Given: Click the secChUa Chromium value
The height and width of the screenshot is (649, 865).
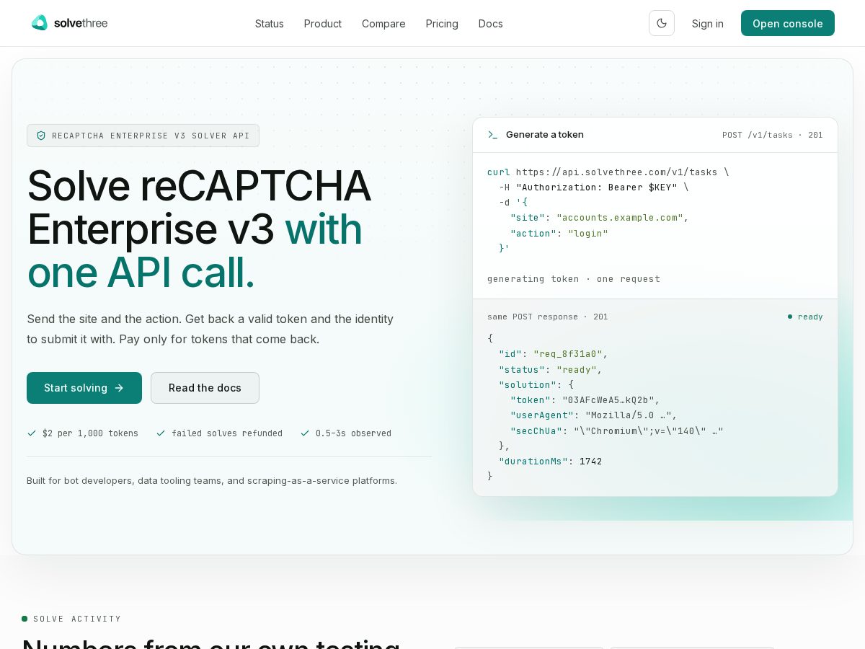Looking at the screenshot, I should (649, 431).
